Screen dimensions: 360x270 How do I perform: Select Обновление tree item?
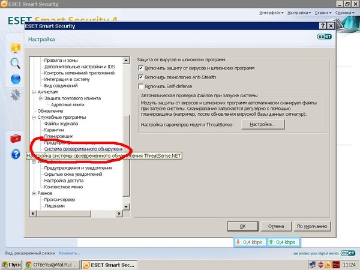click(x=50, y=111)
